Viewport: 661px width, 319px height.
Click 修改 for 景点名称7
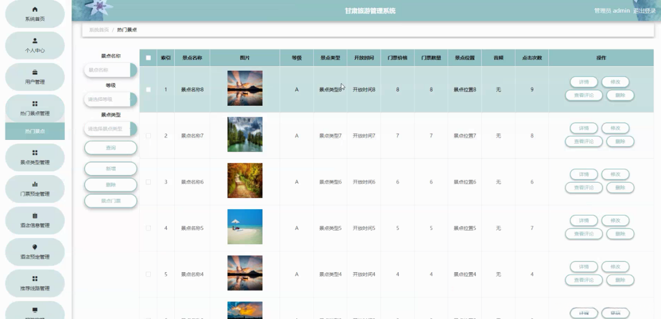[x=615, y=128]
